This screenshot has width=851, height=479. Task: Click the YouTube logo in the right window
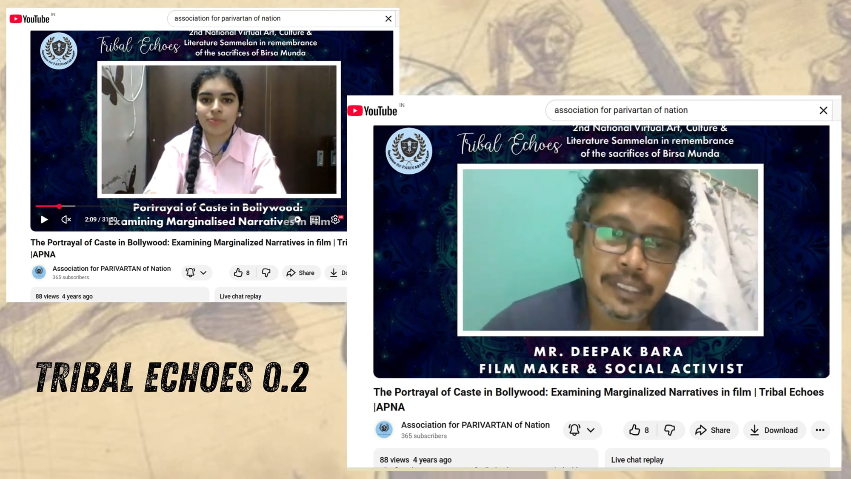(373, 111)
